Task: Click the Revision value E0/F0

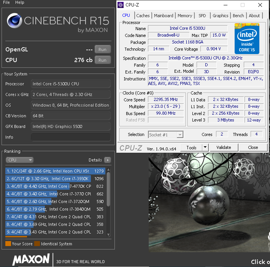Action: tap(254, 72)
